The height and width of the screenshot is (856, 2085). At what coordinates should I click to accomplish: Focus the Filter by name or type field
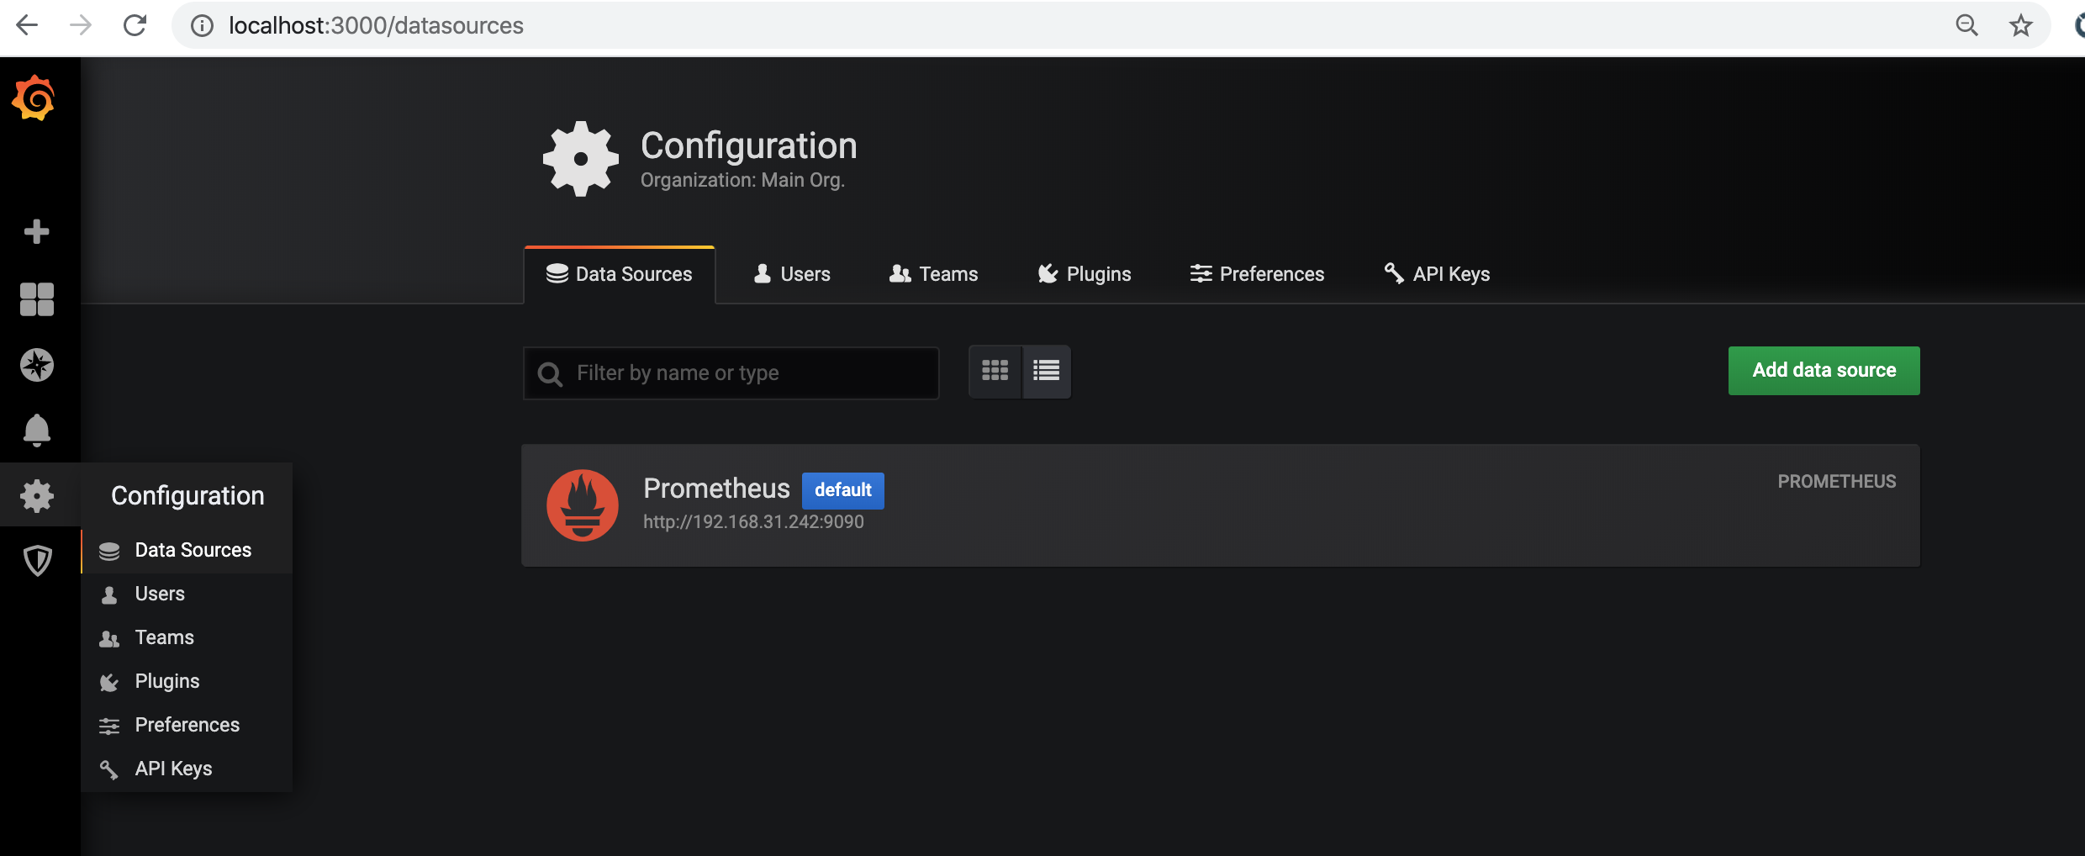pyautogui.click(x=731, y=373)
